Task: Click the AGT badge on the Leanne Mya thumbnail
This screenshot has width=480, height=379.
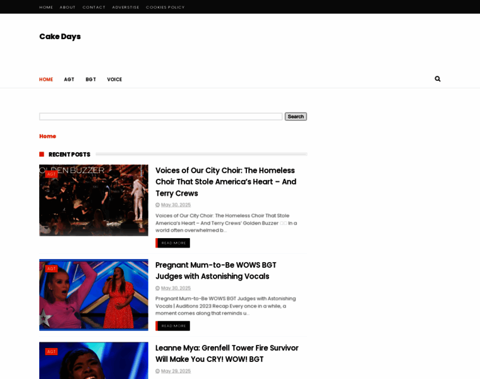Action: [x=51, y=352]
